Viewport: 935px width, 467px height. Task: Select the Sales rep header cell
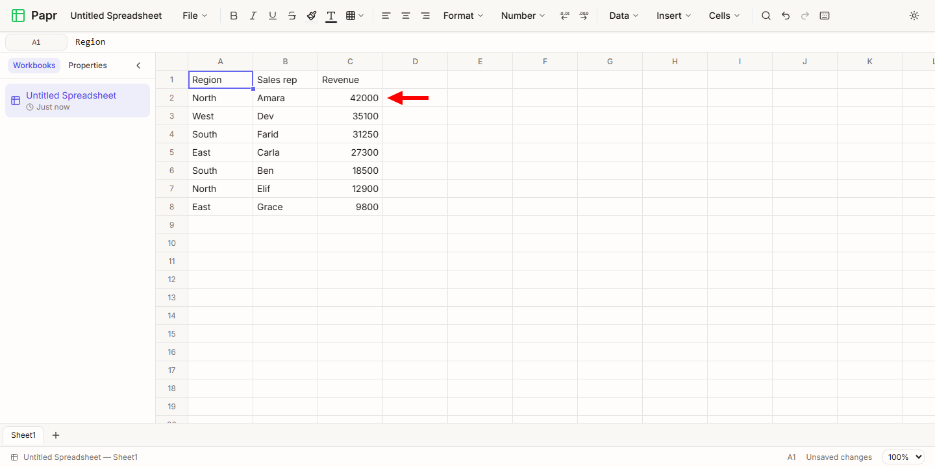(x=286, y=80)
